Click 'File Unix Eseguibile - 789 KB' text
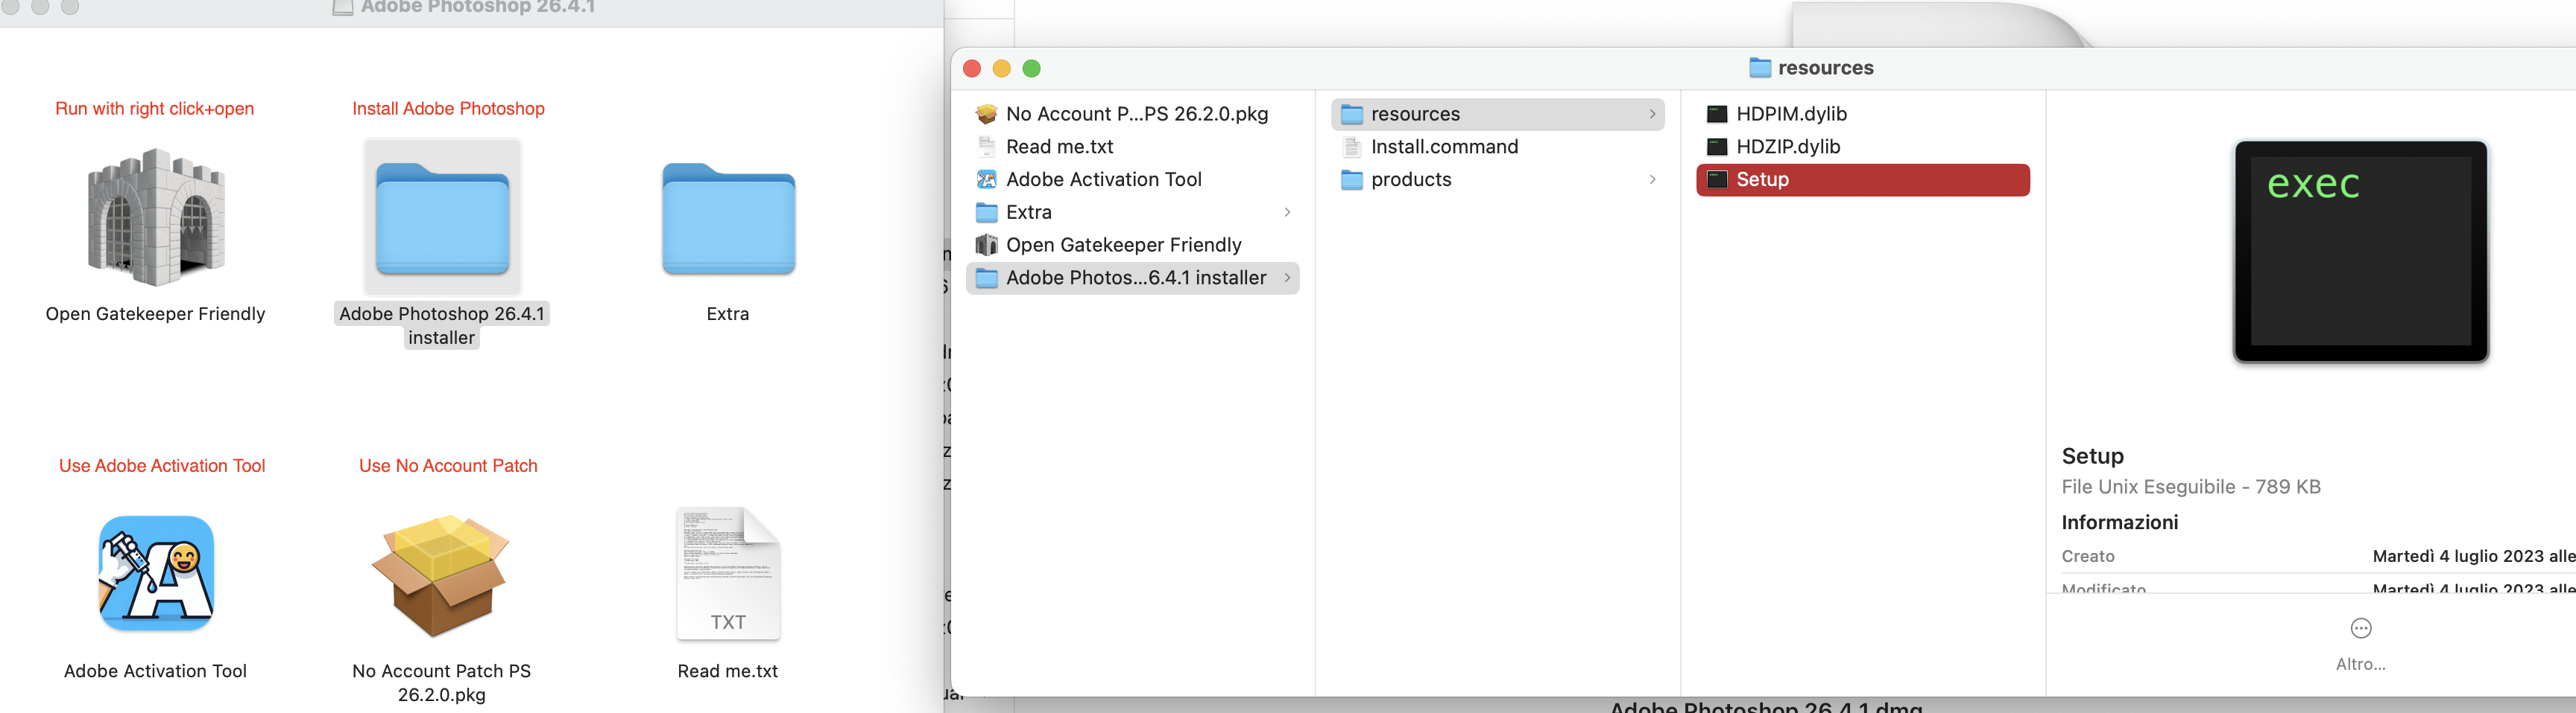This screenshot has width=2576, height=713. tap(2191, 487)
